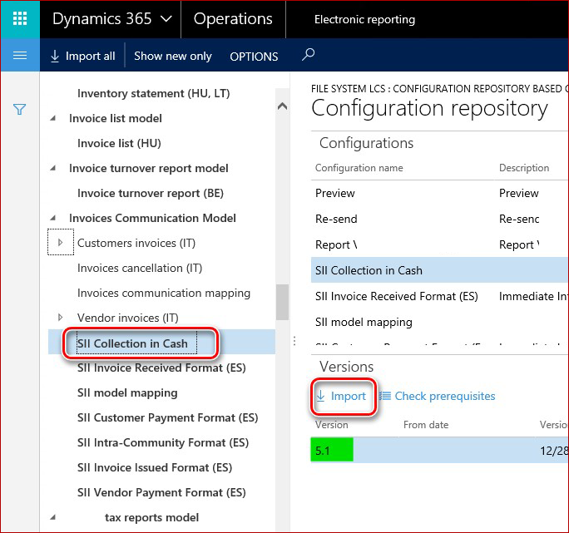
Task: Select SII Invoice Received Format (ES) in tree
Action: [161, 368]
